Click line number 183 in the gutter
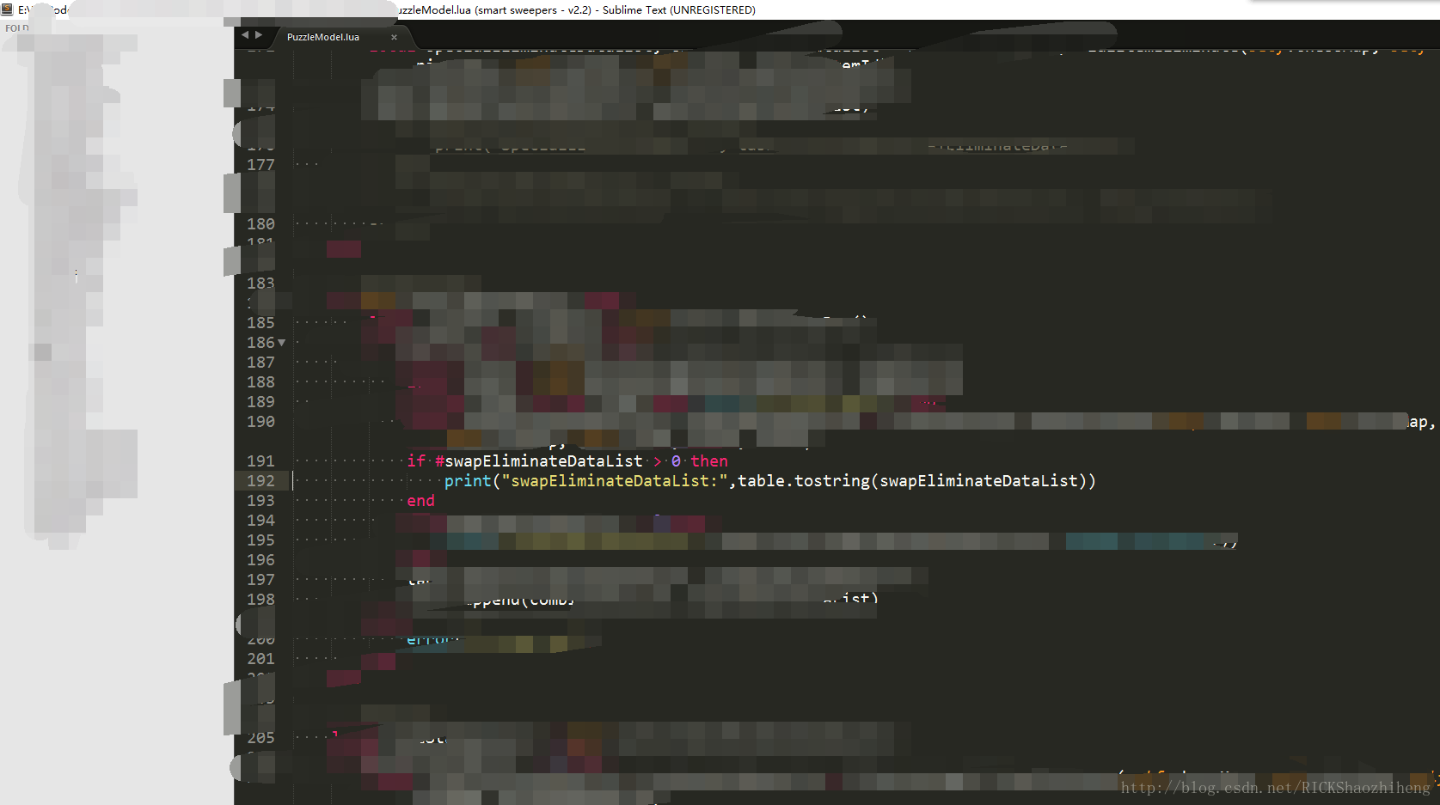 [260, 284]
